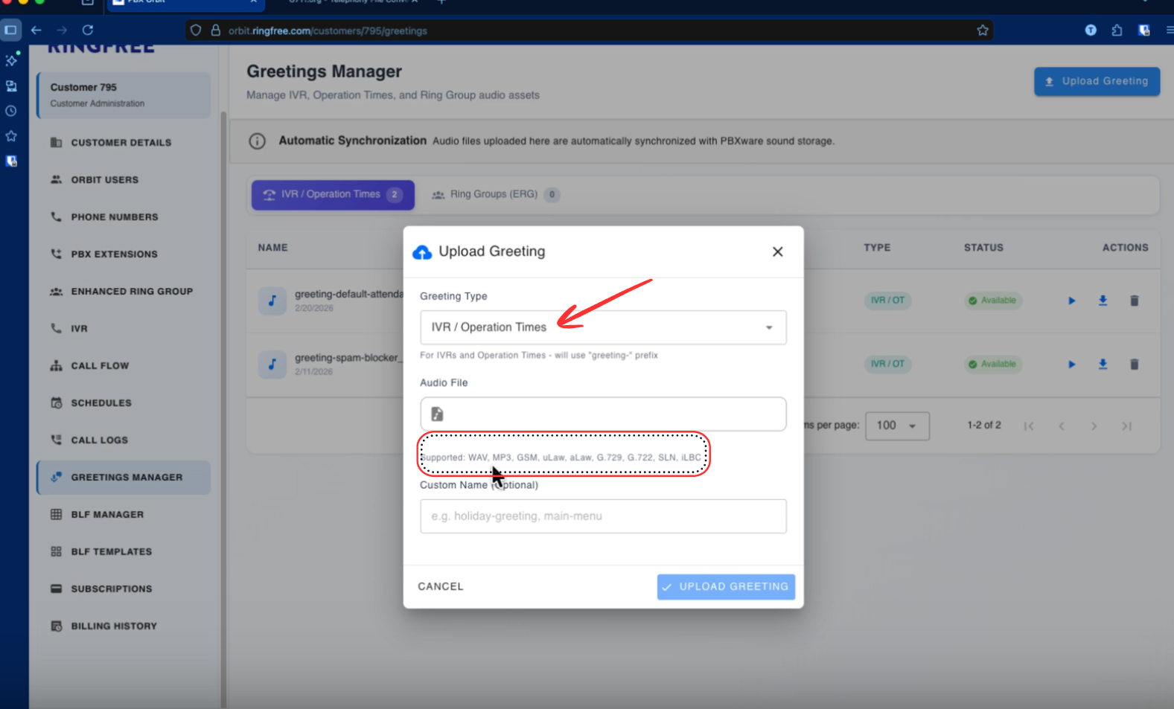Click the Upload Greeting submit button
Screen dimensions: 1174x709
725,587
